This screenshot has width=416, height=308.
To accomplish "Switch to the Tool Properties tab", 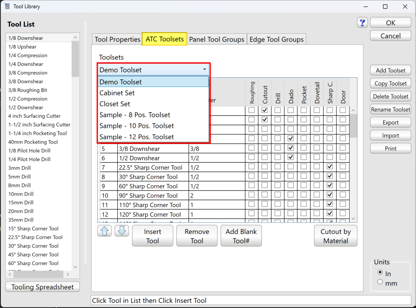I will tap(117, 39).
